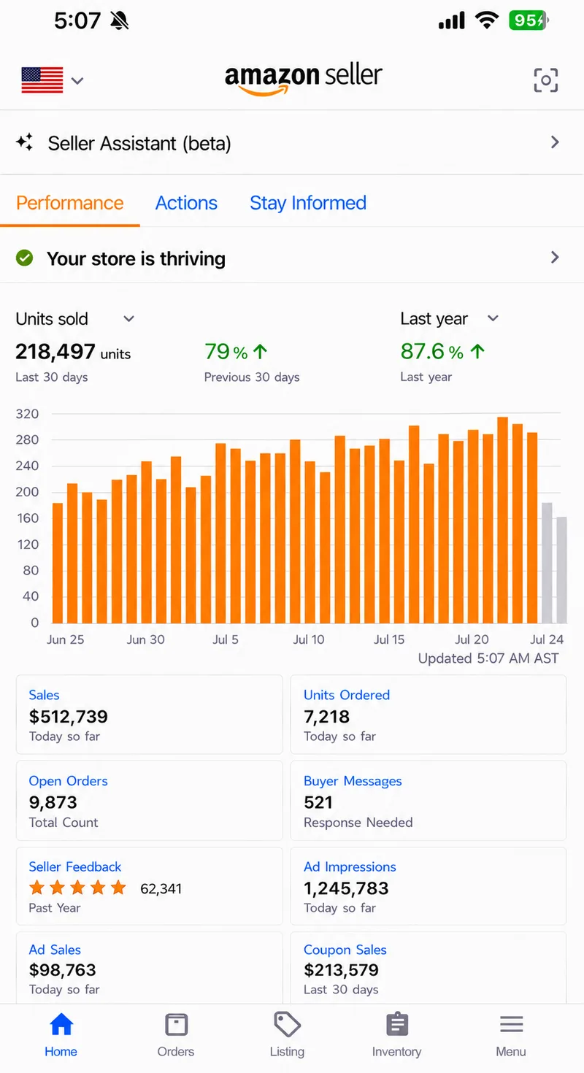Screen dimensions: 584x1073
Task: Open the Last year comparison dropdown
Action: pos(450,319)
